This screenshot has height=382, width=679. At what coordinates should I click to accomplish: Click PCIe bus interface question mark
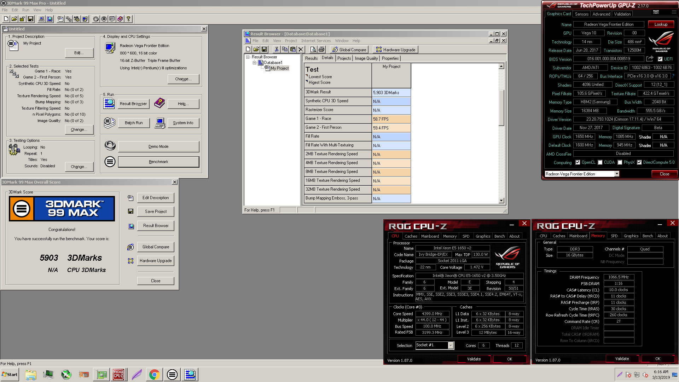tap(673, 76)
